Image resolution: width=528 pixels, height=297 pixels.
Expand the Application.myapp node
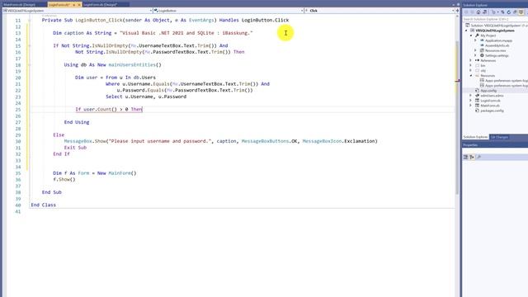pos(475,40)
